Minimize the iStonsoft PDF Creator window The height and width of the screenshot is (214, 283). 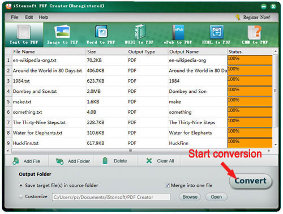pos(264,7)
